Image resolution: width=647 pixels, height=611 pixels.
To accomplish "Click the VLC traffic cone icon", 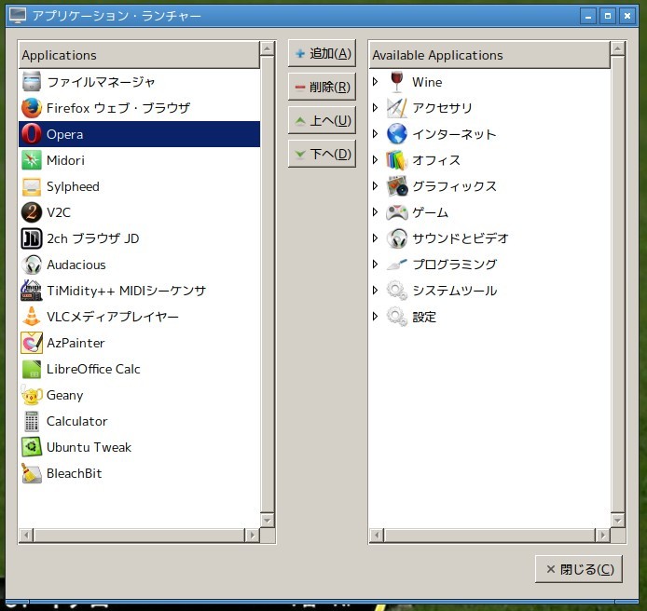I will click(x=32, y=317).
